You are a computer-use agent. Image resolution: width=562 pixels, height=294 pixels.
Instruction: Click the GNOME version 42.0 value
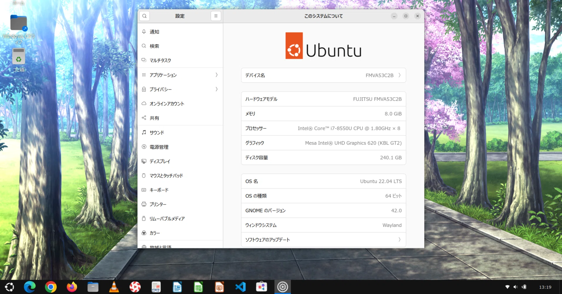coord(396,211)
